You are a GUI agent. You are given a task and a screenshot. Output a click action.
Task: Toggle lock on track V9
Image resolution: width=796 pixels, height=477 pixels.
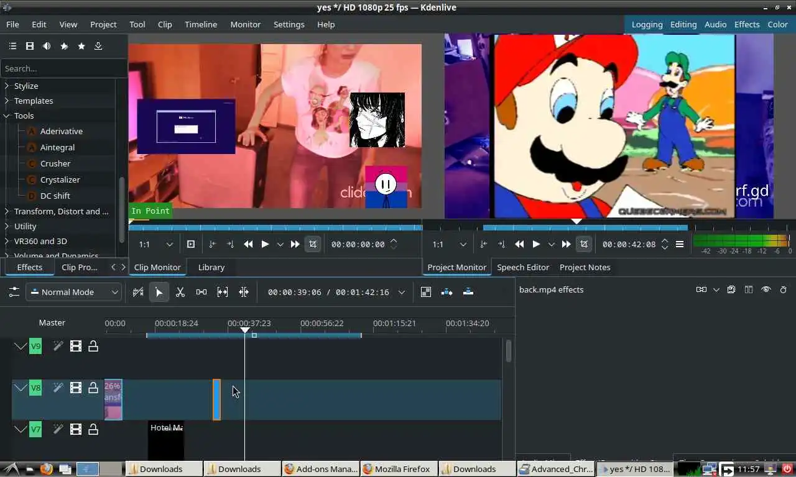(x=93, y=346)
